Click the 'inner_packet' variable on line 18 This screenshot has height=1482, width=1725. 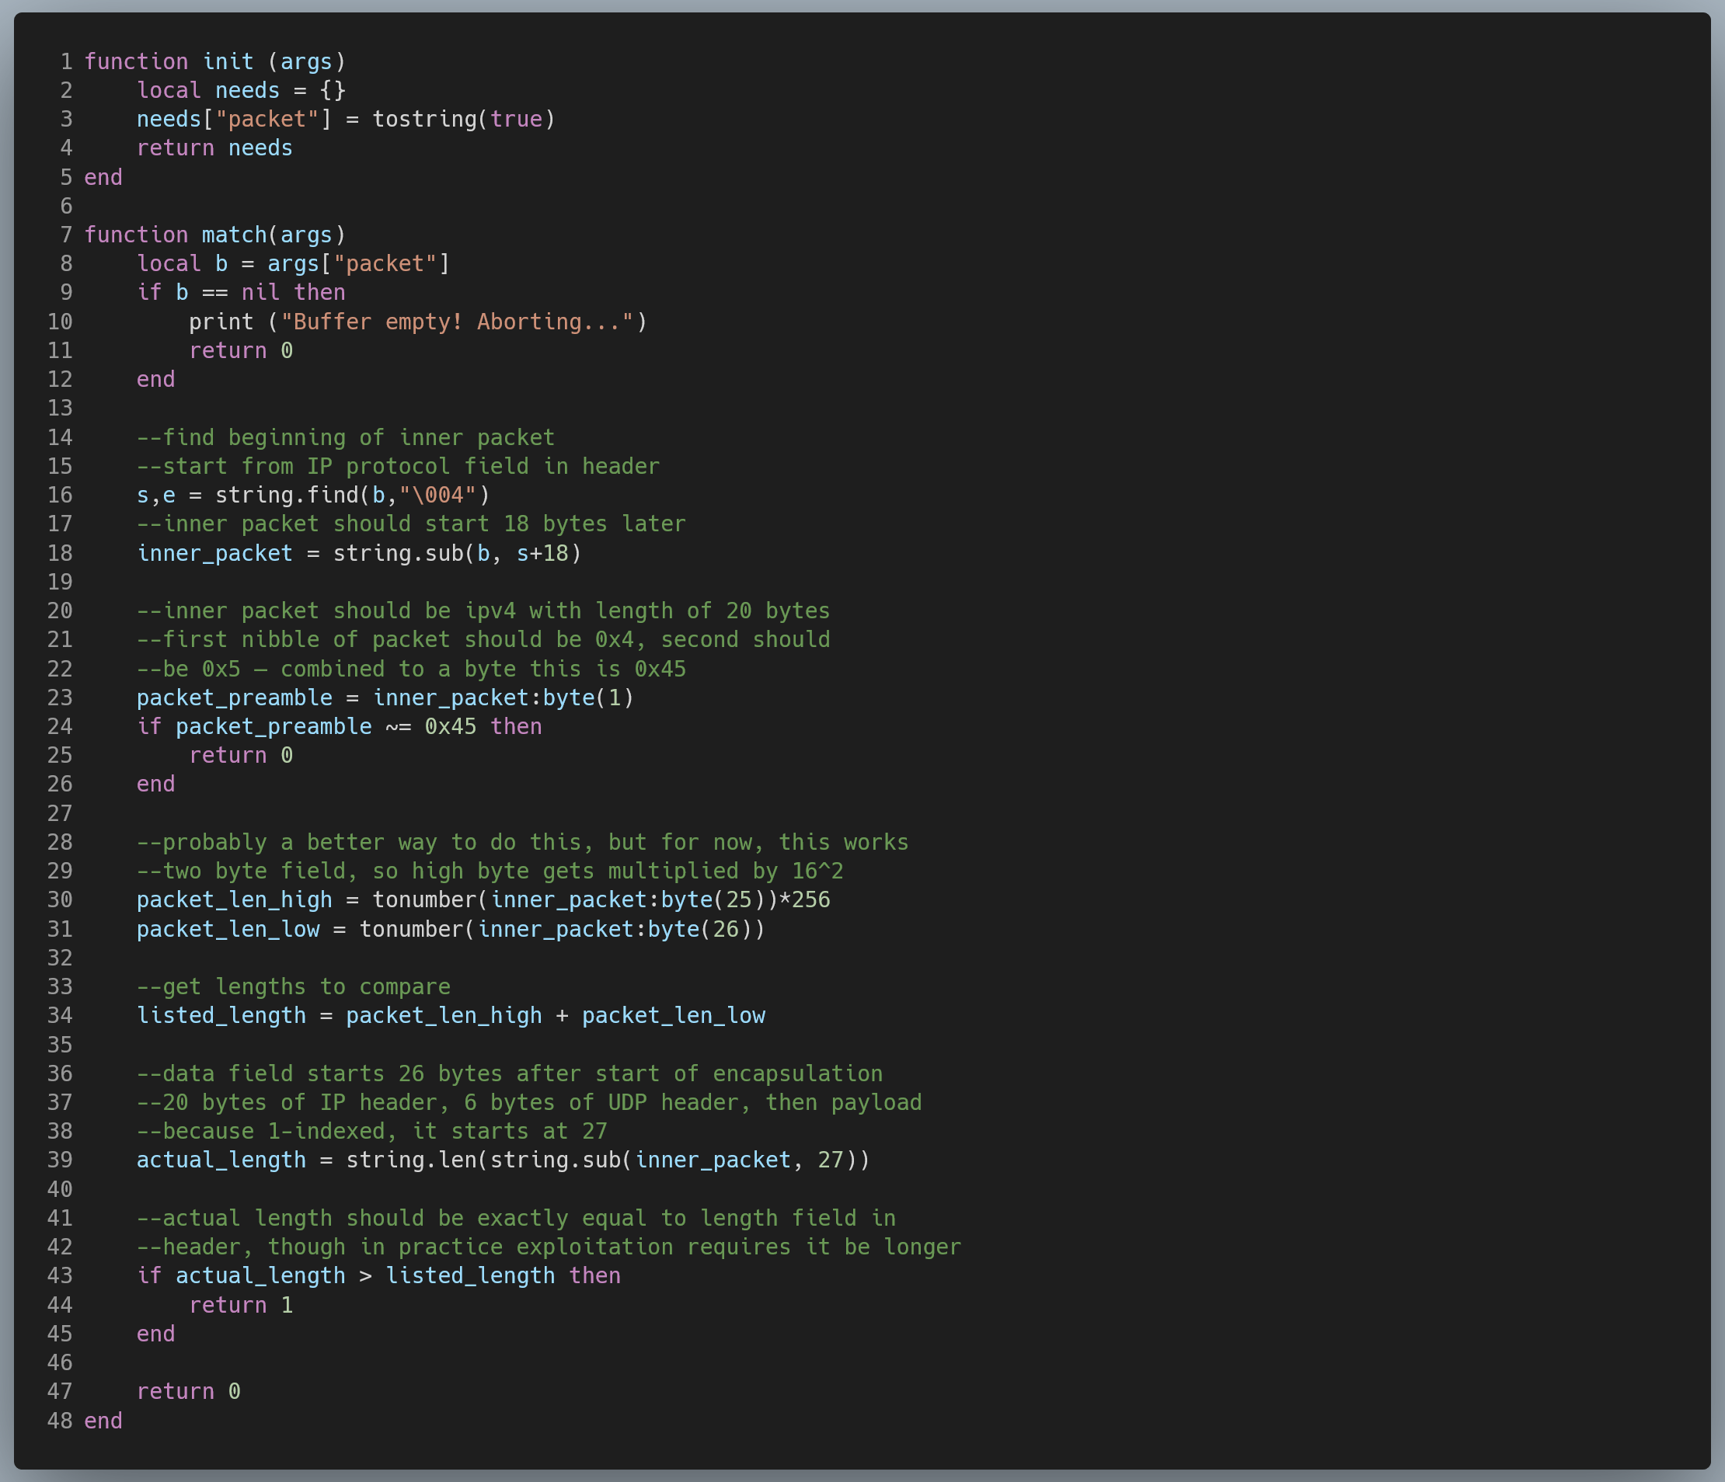tap(214, 553)
